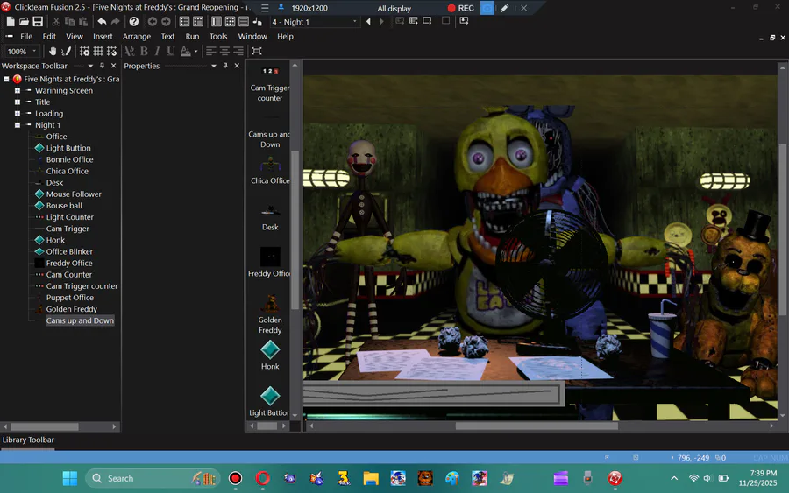Toggle show grid icon
This screenshot has width=789, height=493.
[x=98, y=51]
